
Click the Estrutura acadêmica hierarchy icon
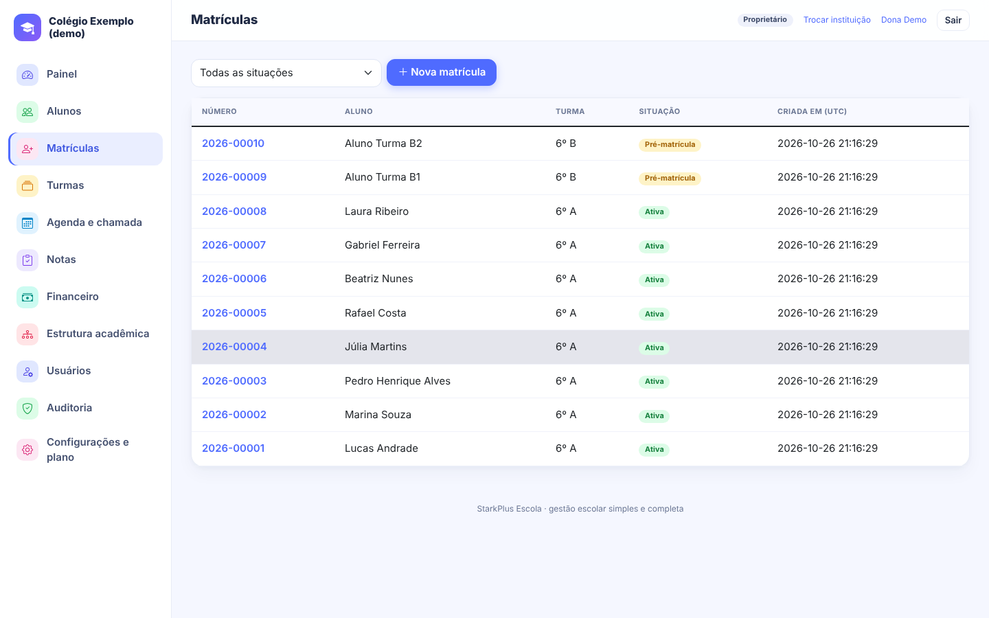pos(27,334)
